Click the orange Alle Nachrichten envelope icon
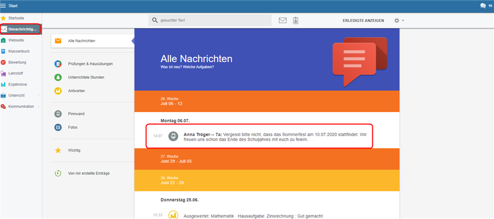 58,41
